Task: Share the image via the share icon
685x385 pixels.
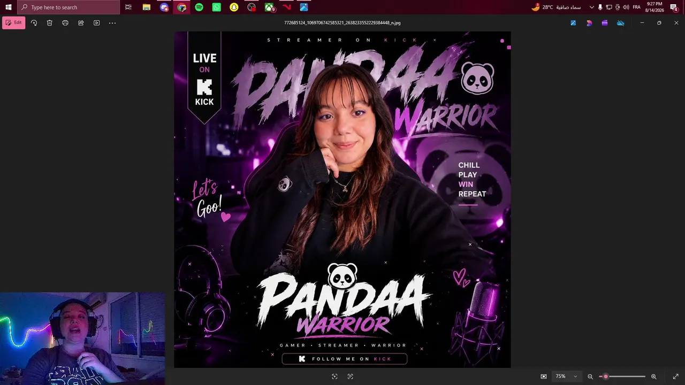Action: pyautogui.click(x=81, y=23)
